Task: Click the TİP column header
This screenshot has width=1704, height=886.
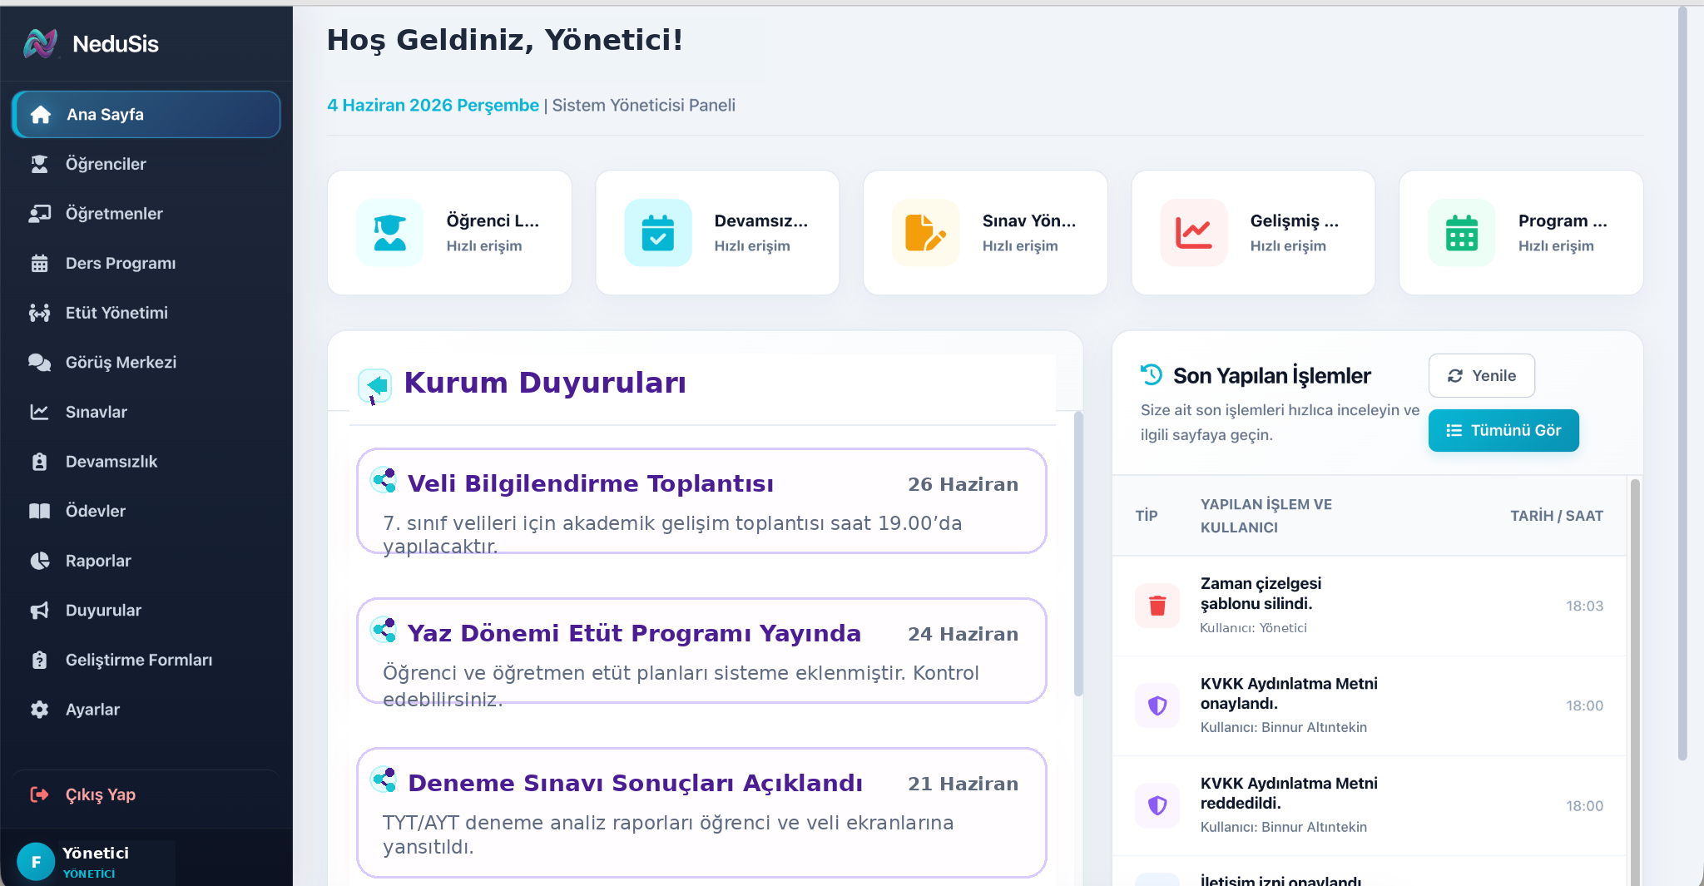Action: [x=1147, y=516]
